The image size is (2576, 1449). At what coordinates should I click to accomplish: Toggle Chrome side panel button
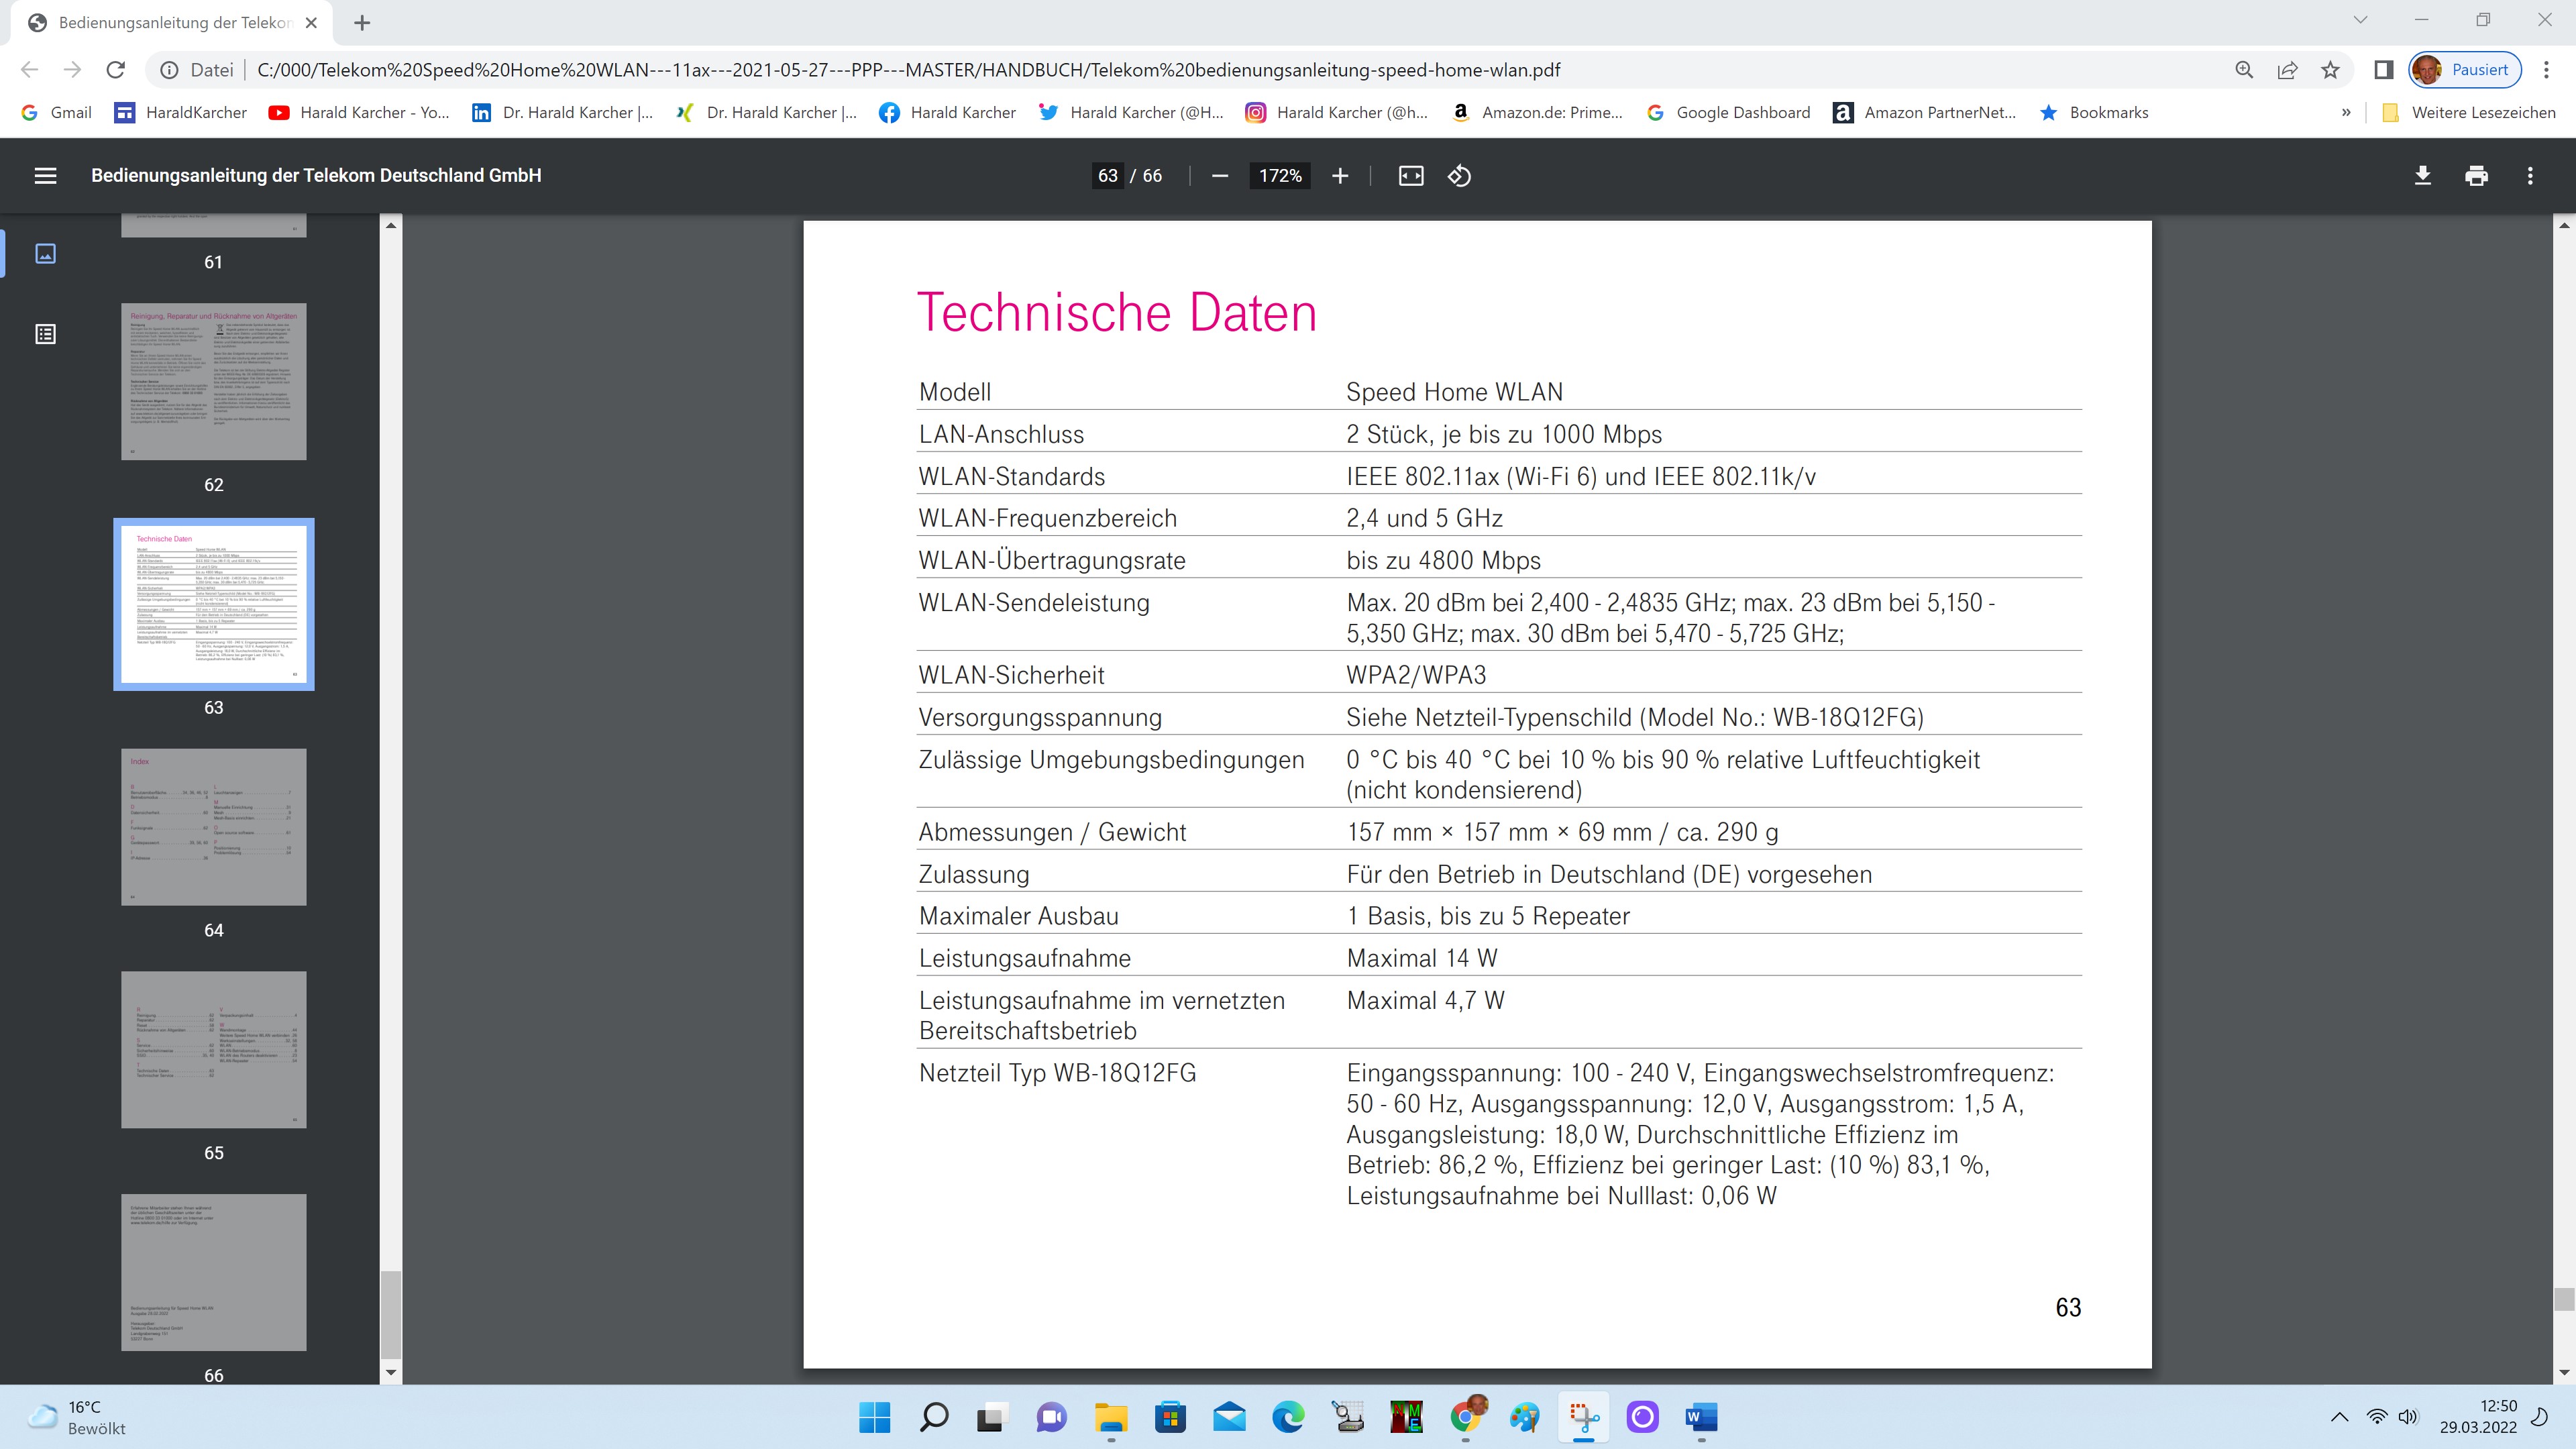pyautogui.click(x=2383, y=70)
